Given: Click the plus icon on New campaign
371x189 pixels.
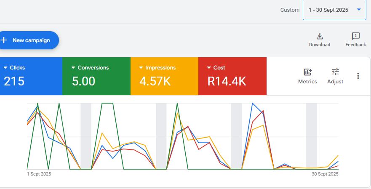Looking at the screenshot, I should click(4, 40).
